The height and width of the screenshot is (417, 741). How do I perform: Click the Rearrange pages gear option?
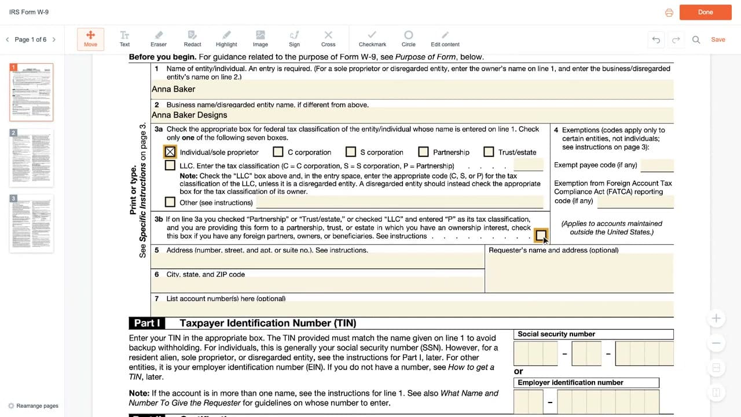(x=34, y=405)
